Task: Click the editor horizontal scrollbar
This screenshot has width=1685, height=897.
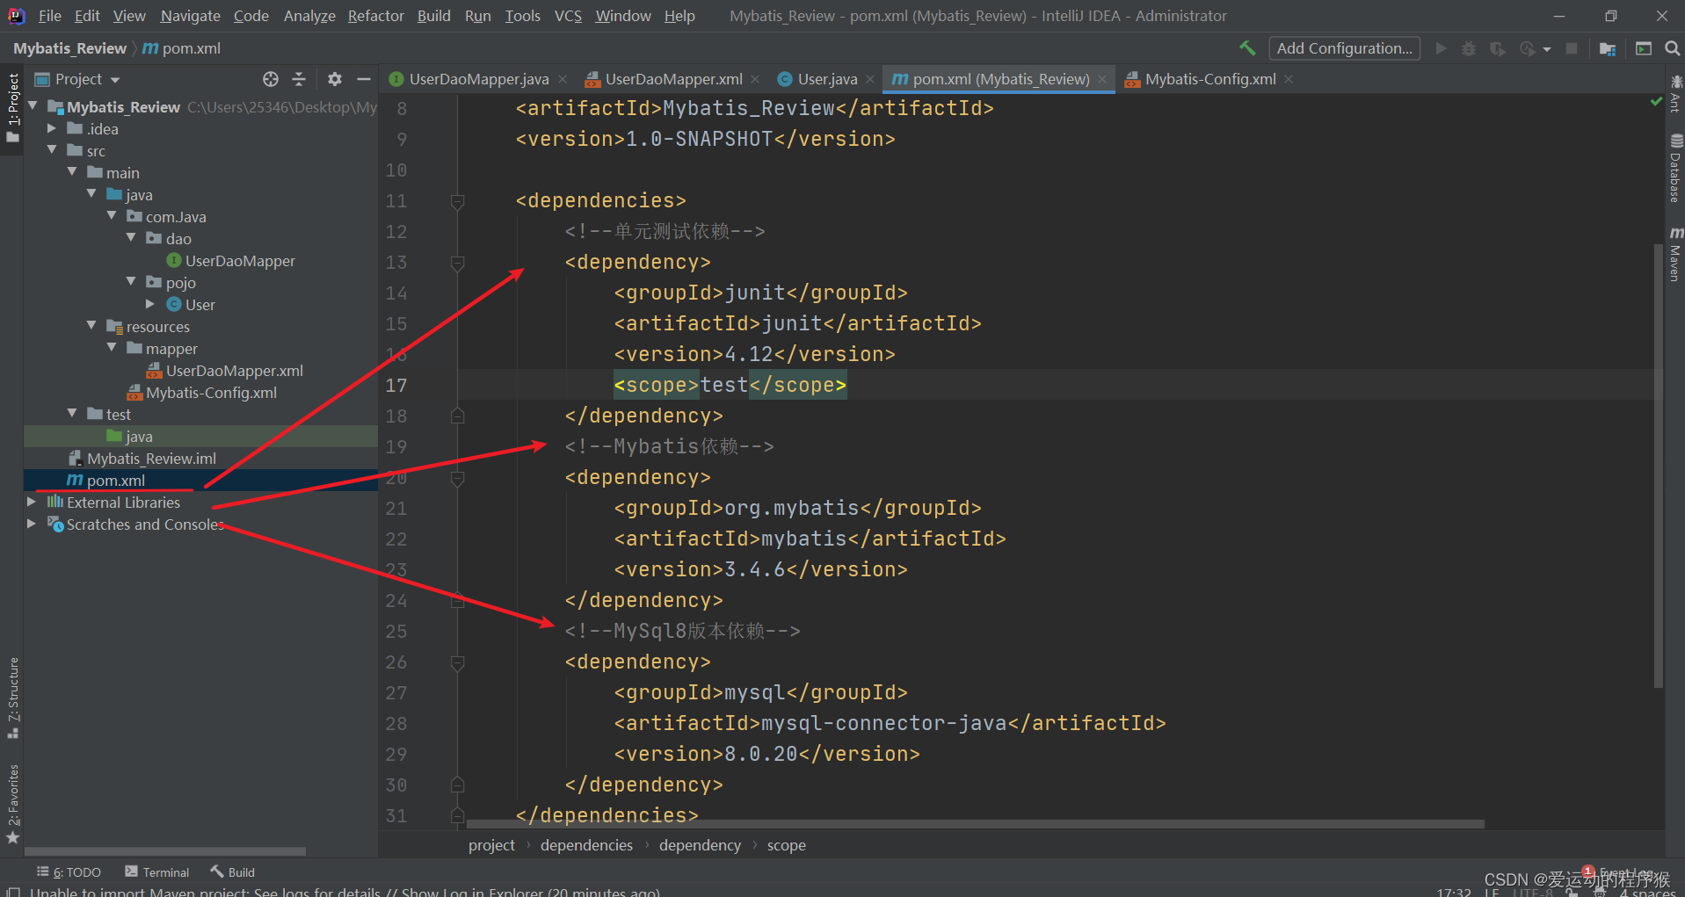Action: [x=974, y=824]
